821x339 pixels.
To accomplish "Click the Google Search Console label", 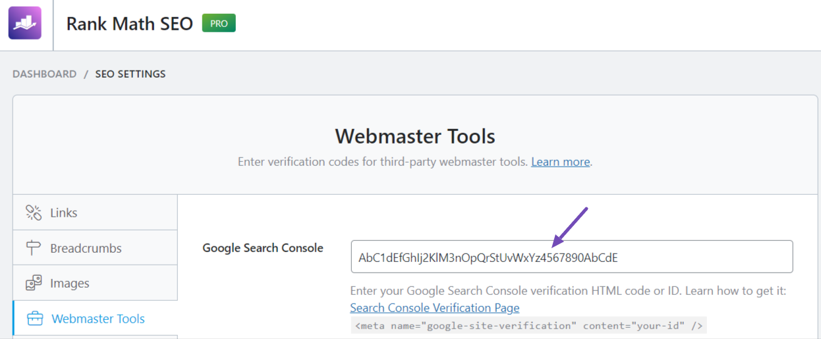I will click(x=263, y=248).
